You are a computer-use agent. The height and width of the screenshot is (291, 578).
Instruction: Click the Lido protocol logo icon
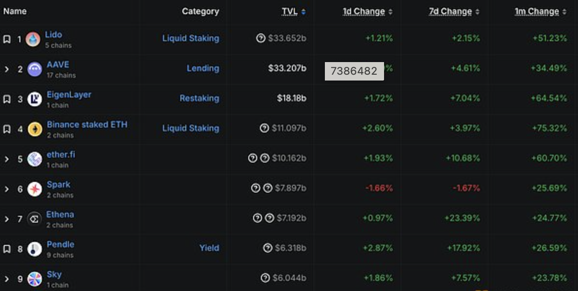tap(33, 39)
